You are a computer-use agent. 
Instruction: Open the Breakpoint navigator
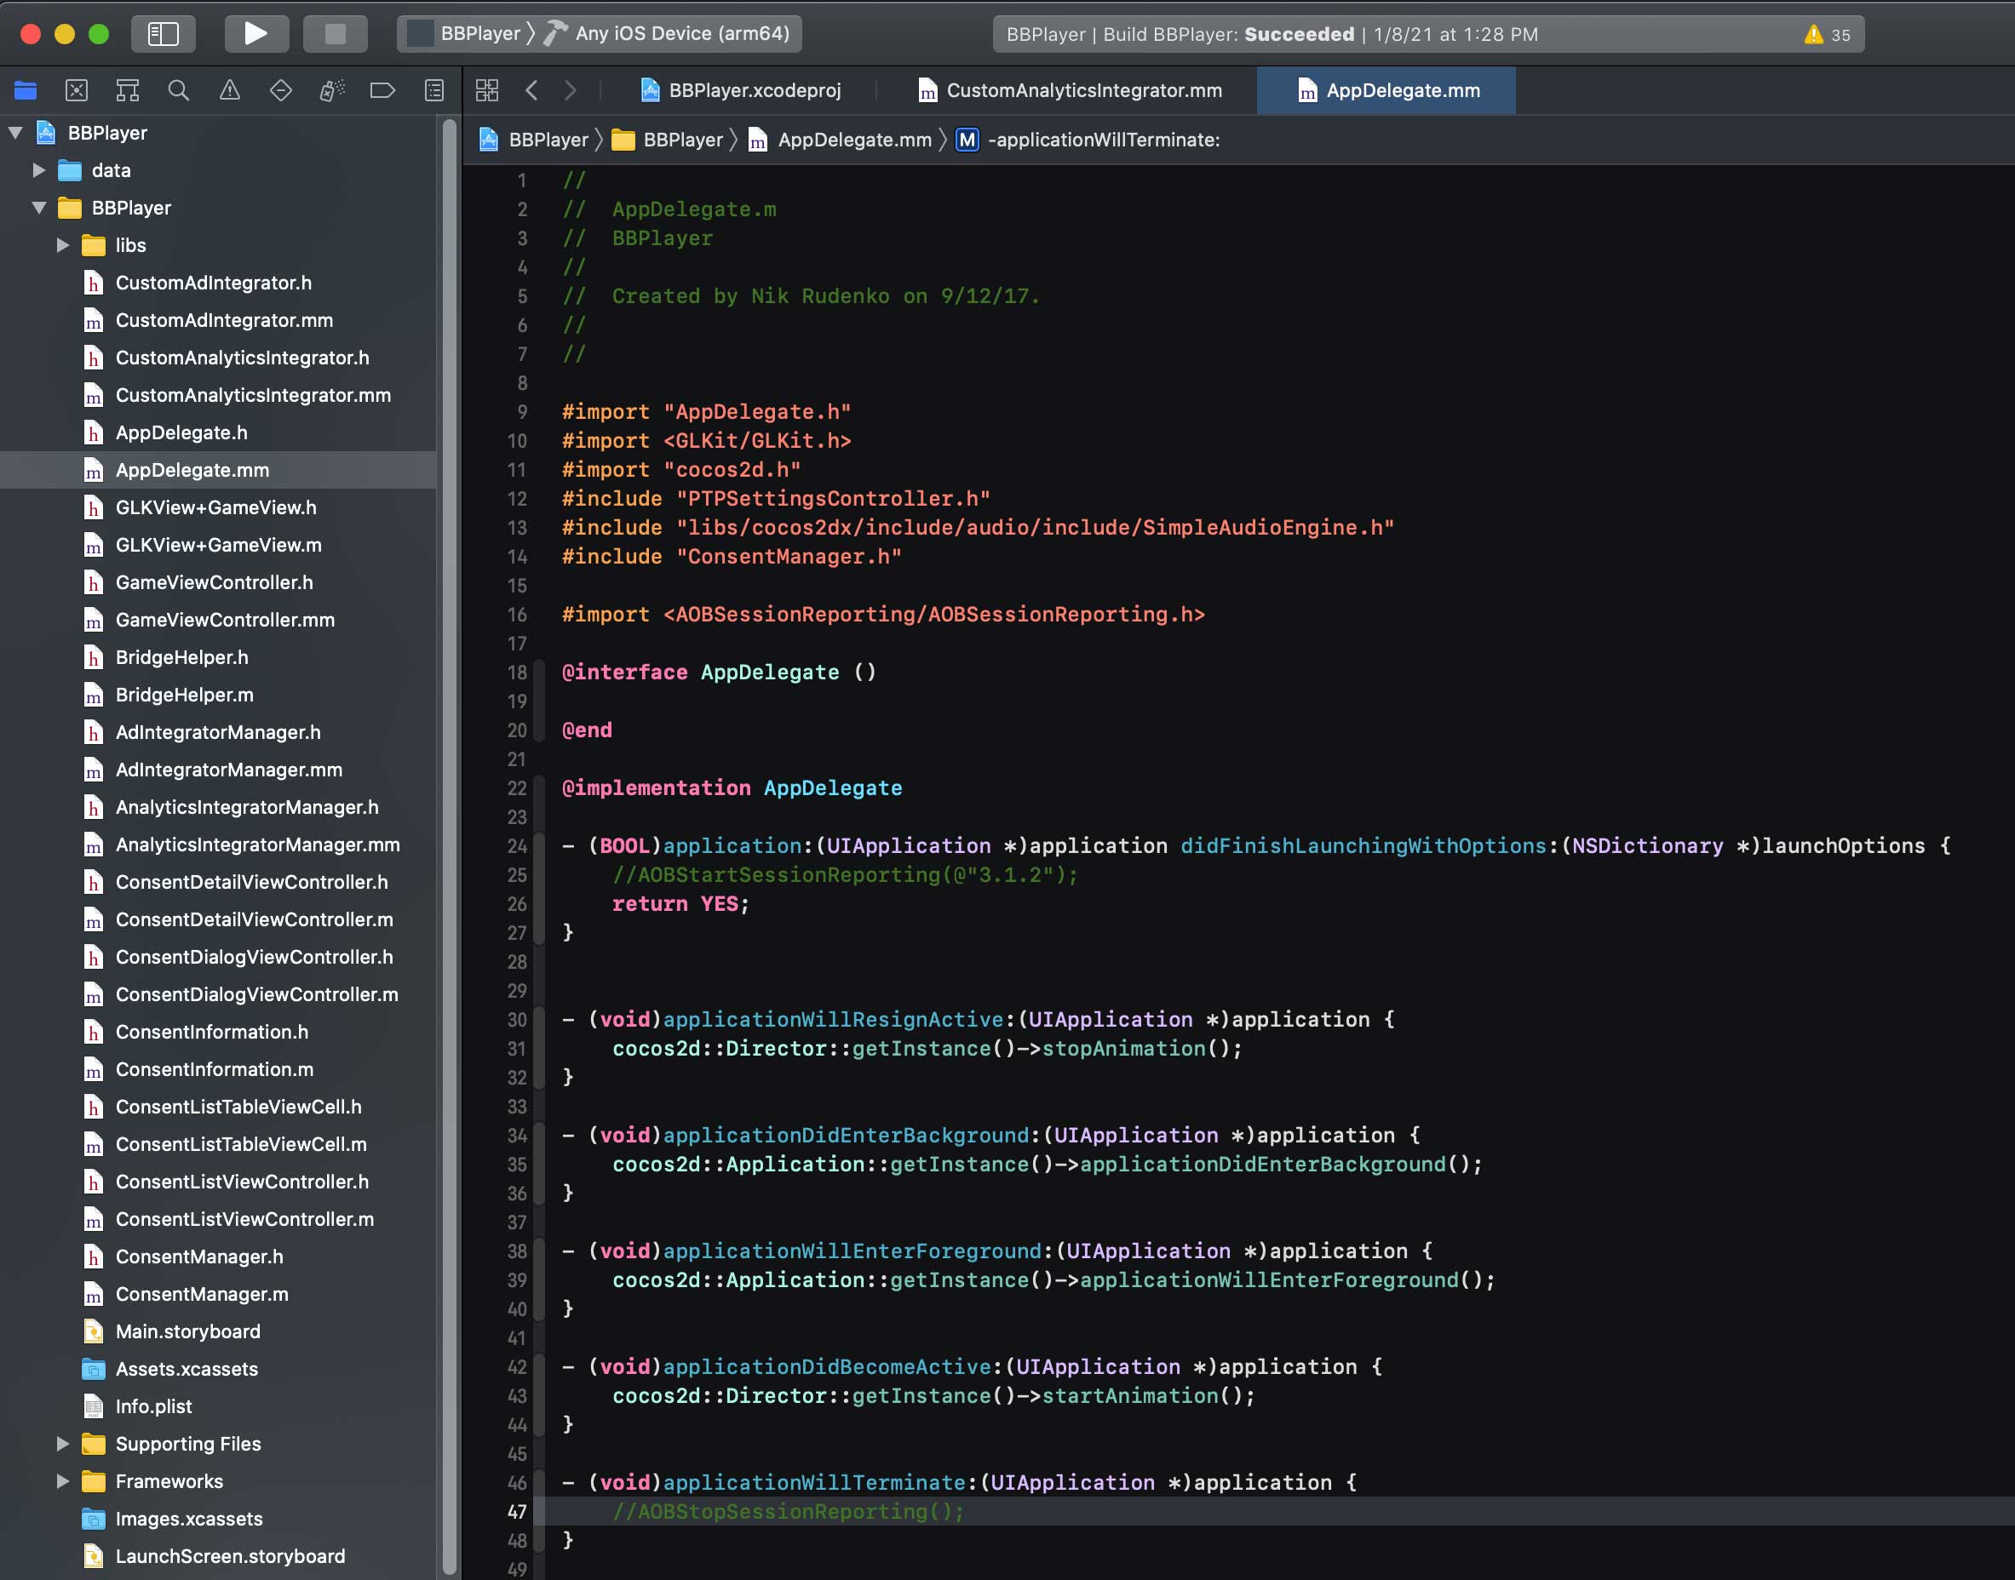point(382,89)
